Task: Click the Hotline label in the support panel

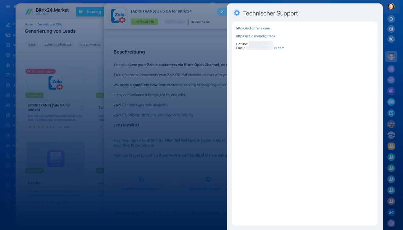Action: pos(242,44)
